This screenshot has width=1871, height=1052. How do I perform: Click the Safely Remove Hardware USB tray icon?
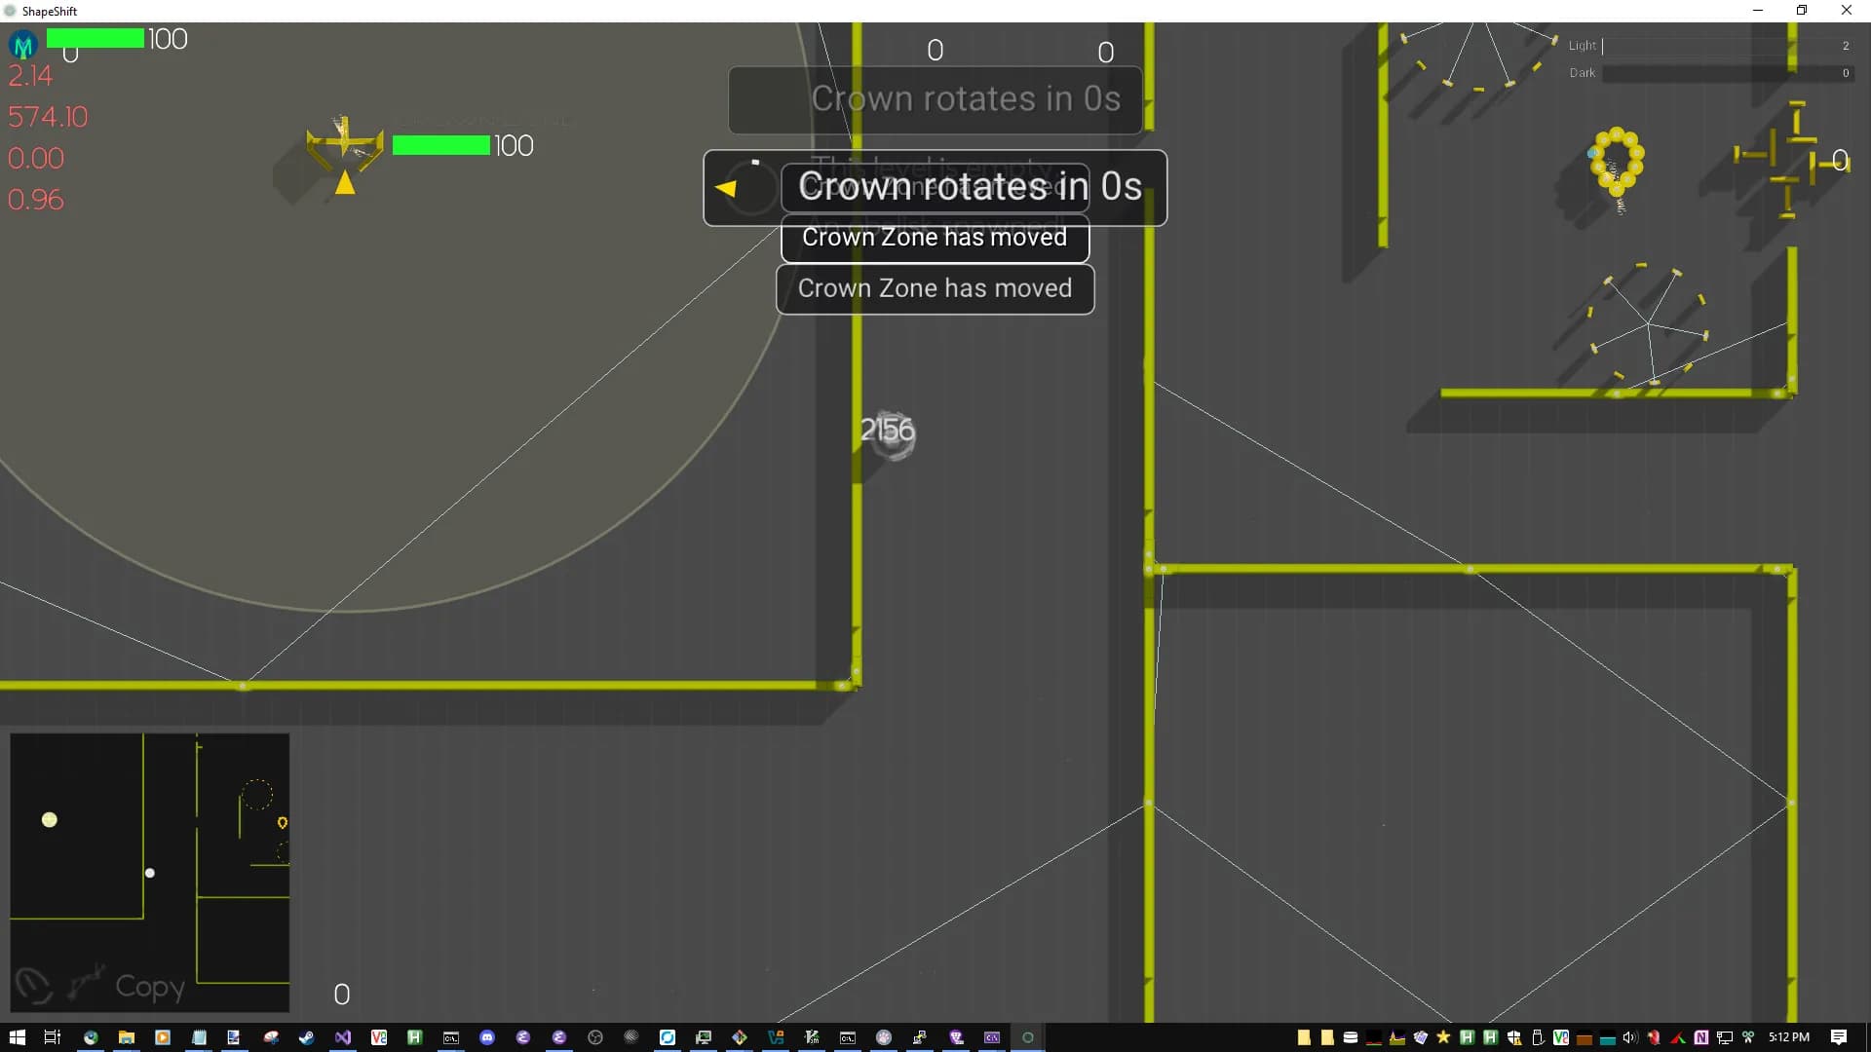point(1539,1037)
